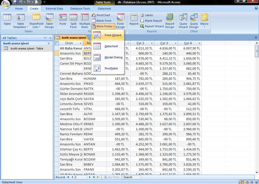Switch to the External Data tab
259x184 pixels.
click(54, 9)
